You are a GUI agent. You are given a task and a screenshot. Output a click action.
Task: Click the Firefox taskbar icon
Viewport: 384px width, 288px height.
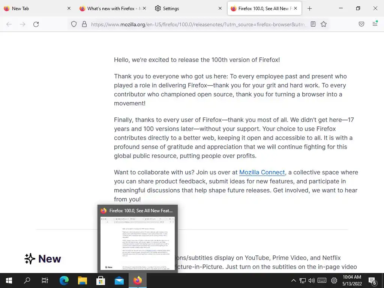pyautogui.click(x=138, y=280)
